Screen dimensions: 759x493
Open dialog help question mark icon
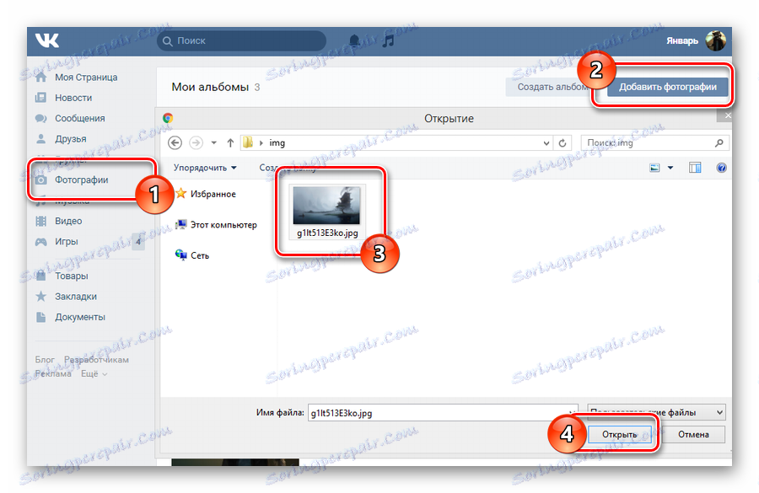[x=721, y=168]
